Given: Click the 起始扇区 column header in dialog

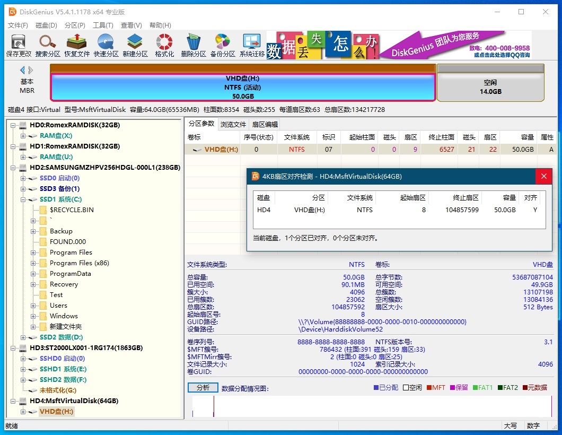Looking at the screenshot, I should (x=402, y=197).
